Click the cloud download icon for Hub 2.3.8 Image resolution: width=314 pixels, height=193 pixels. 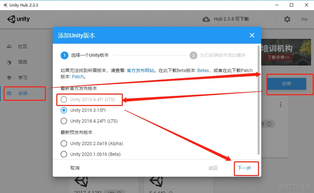pos(206,19)
